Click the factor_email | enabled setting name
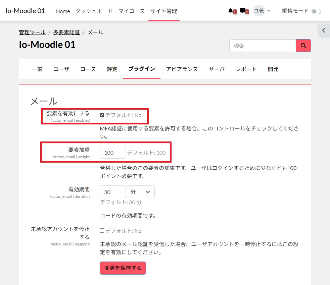330x285 pixels. pos(70,120)
